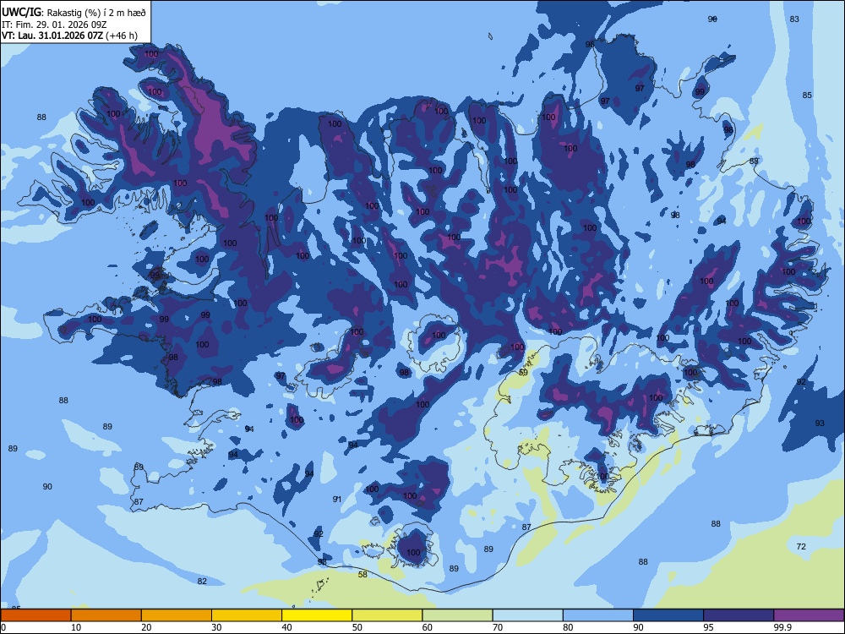
Task: Click the humidity value 85 near right edge
Action: pos(807,95)
